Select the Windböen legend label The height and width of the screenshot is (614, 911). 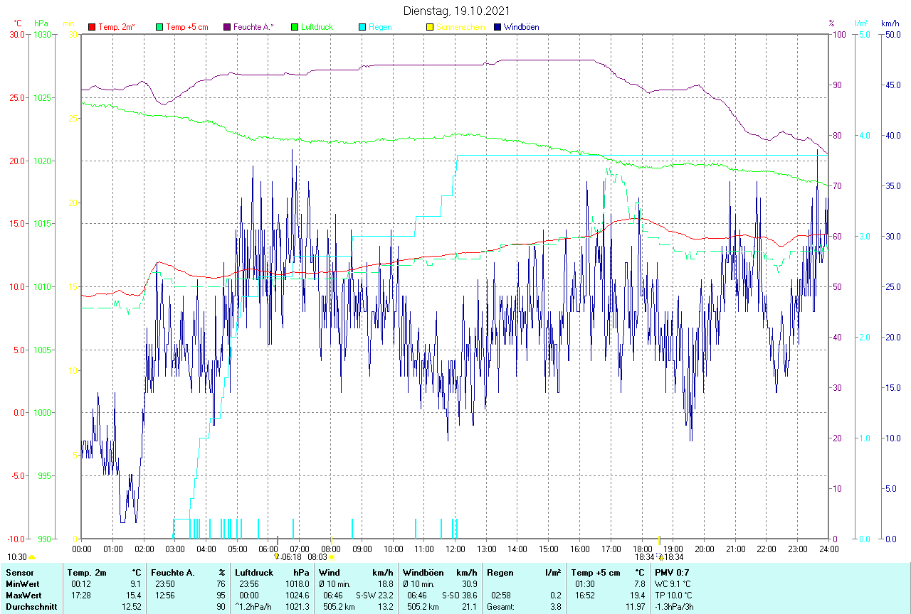tap(521, 27)
